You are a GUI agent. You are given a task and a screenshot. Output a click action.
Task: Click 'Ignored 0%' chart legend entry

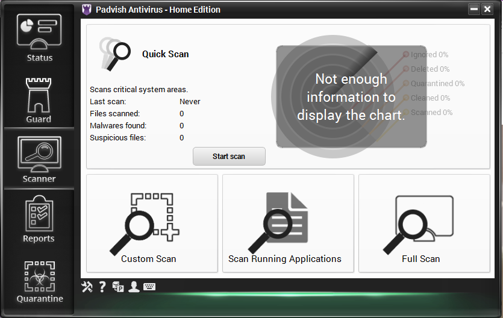426,54
